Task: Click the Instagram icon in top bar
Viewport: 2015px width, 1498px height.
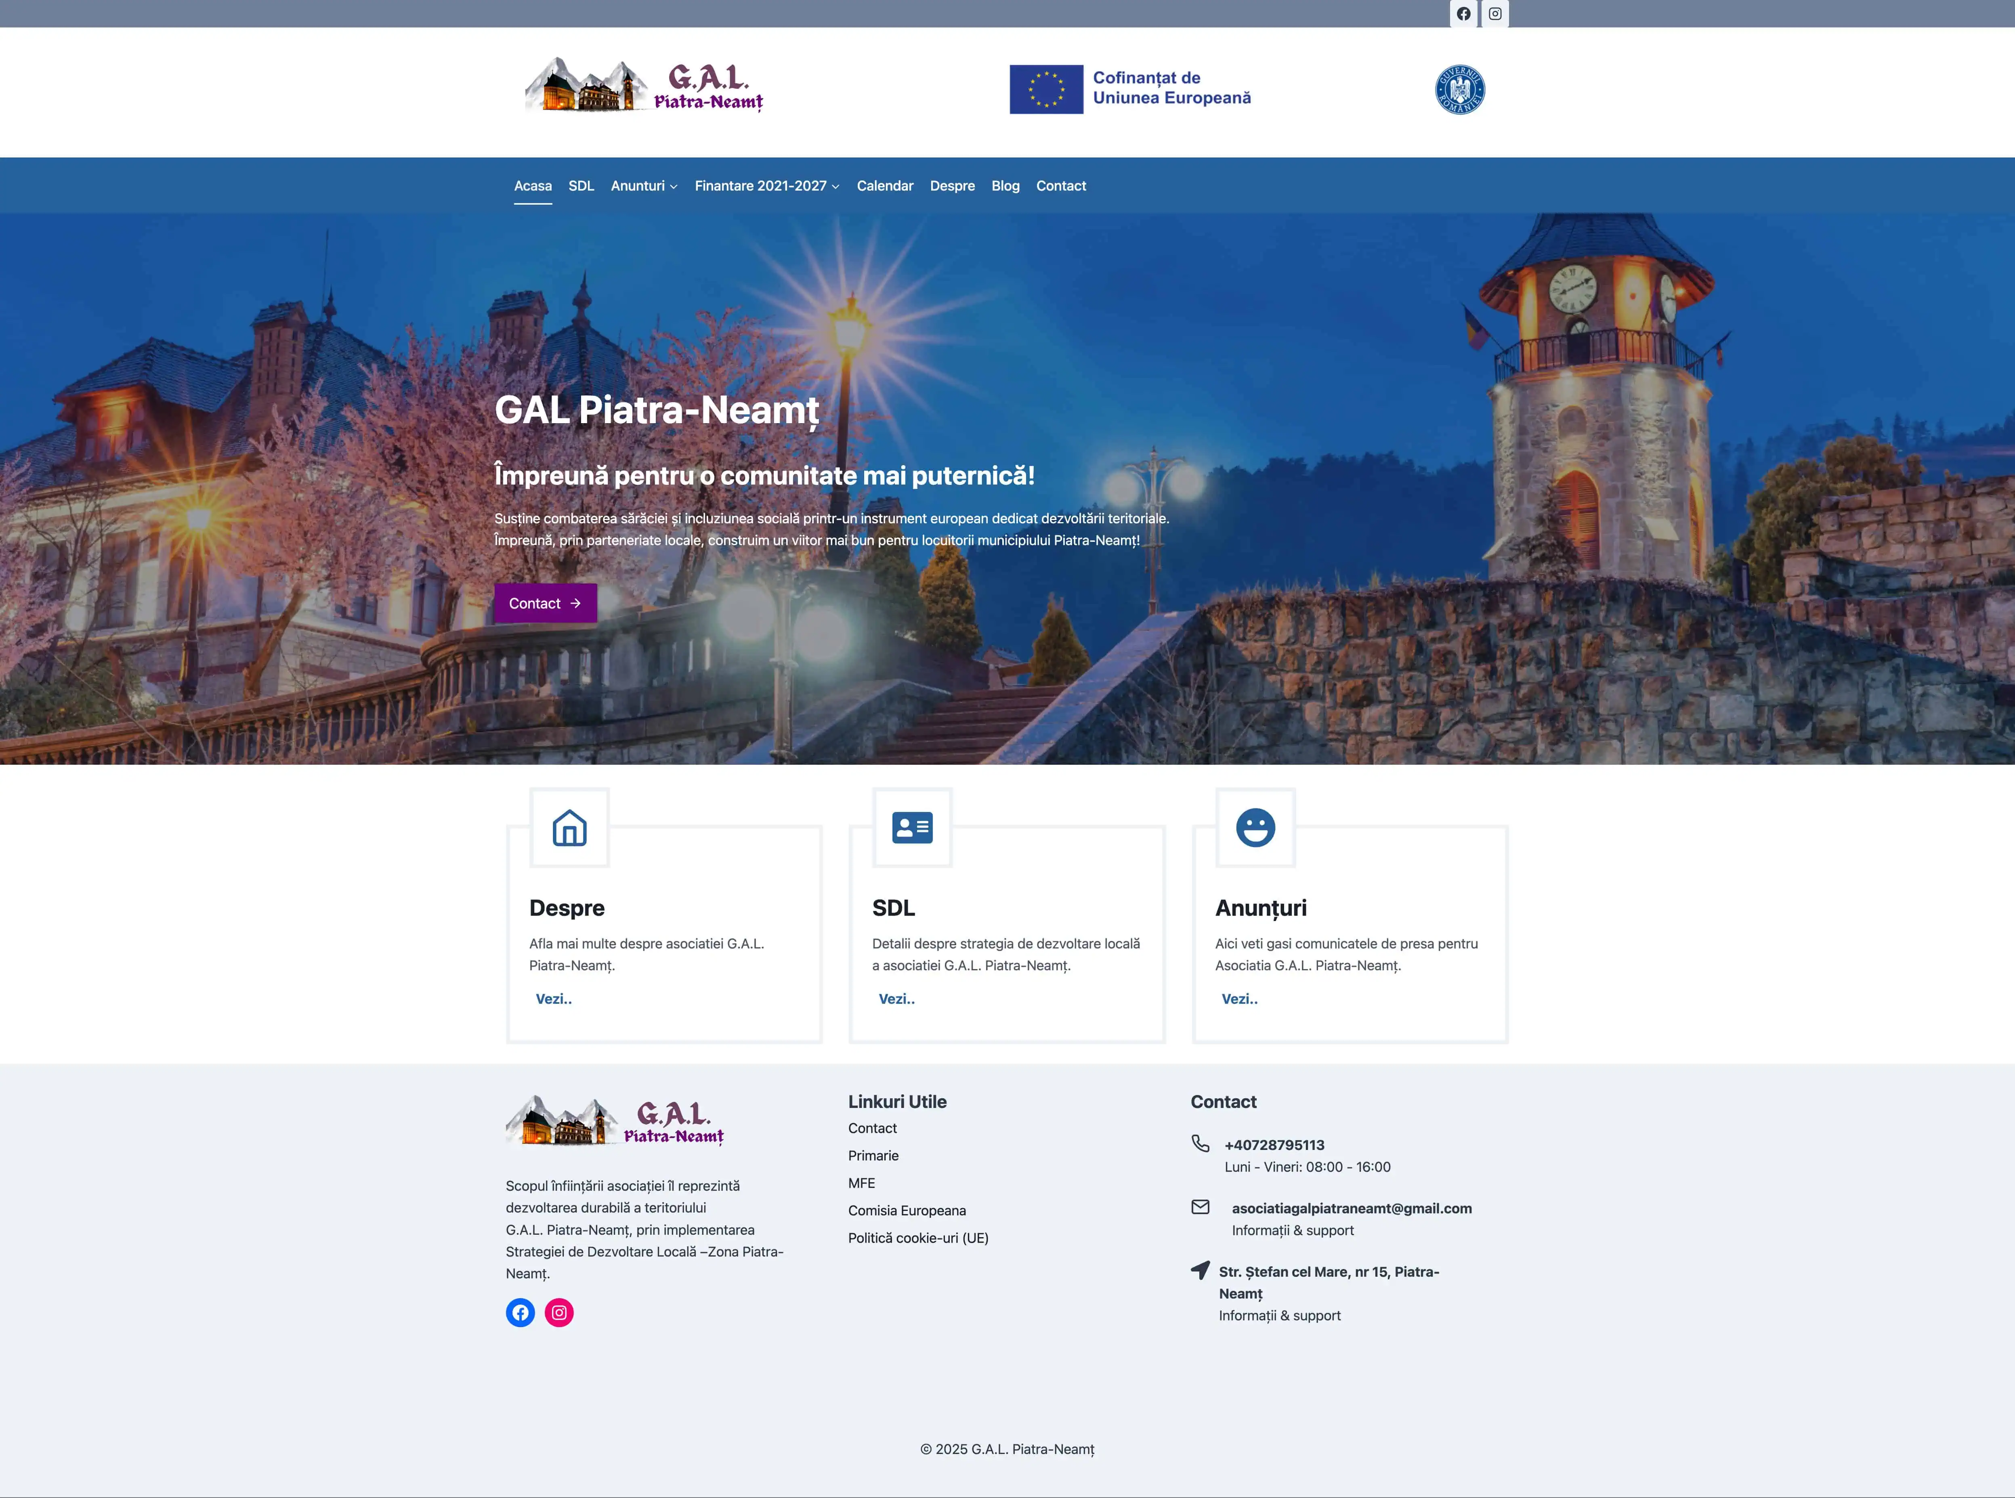Action: point(1494,14)
